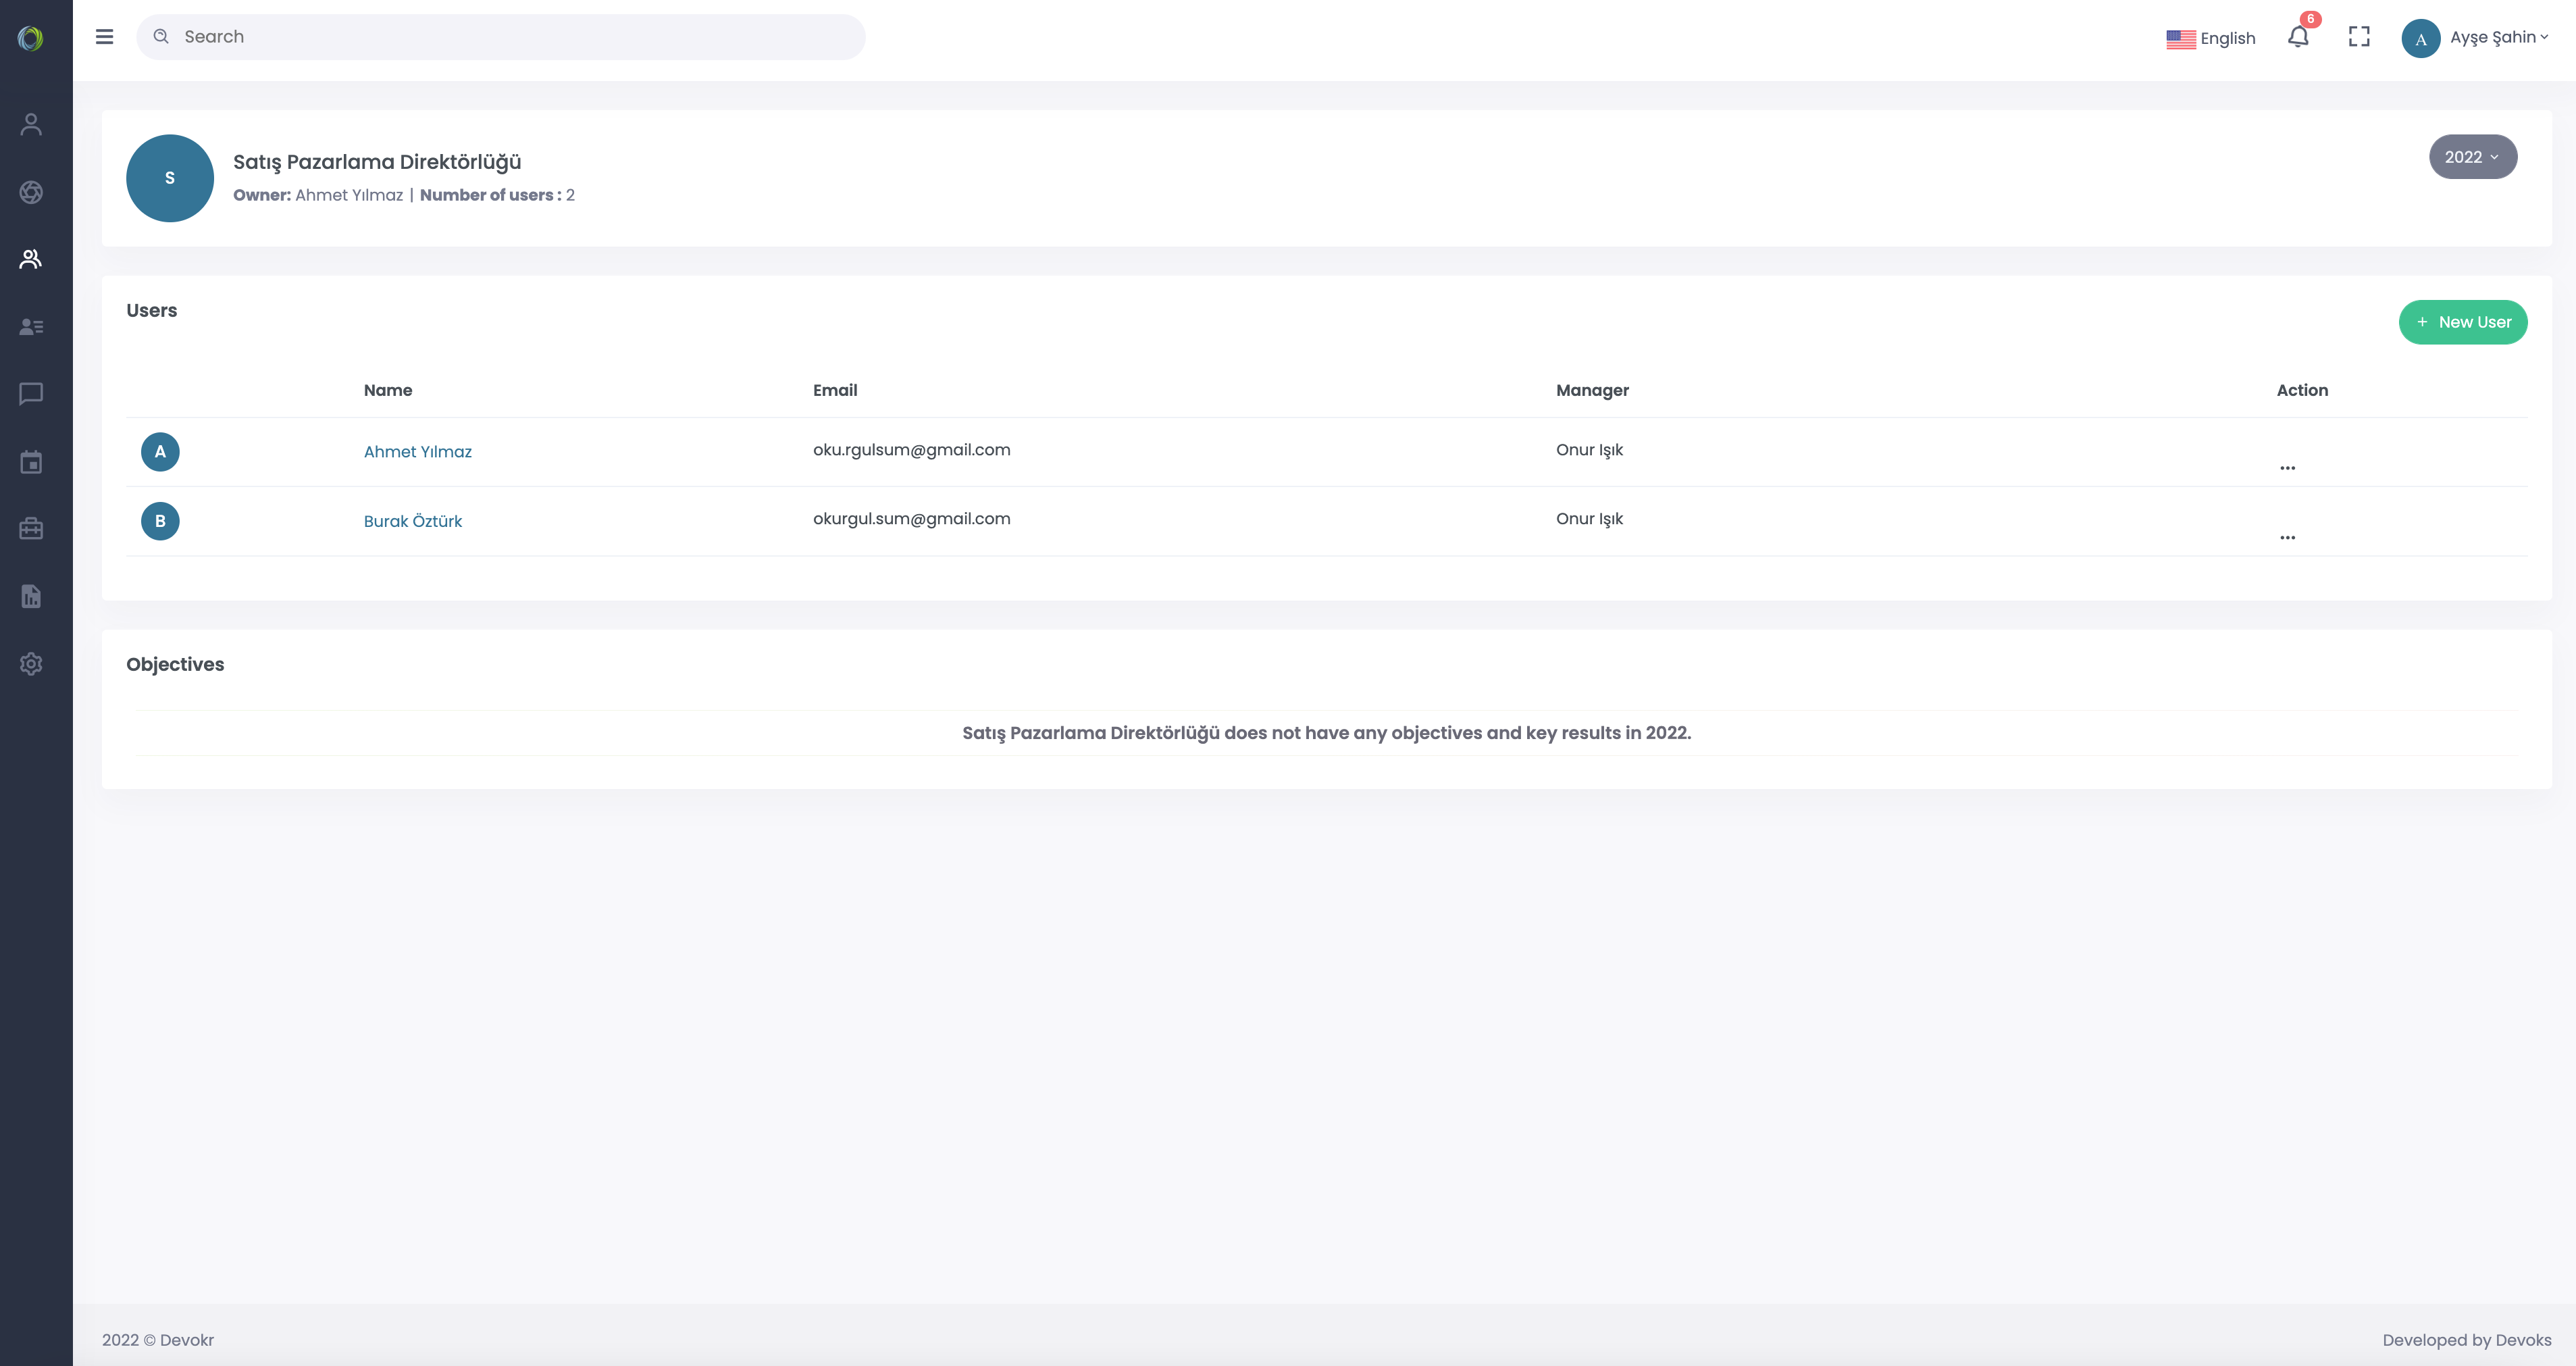Open the aperture-shaped sidebar icon
This screenshot has height=1366, width=2576.
31,192
